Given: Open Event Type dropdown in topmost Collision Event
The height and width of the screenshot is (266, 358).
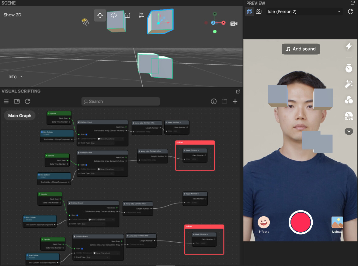Looking at the screenshot, I should point(102,143).
